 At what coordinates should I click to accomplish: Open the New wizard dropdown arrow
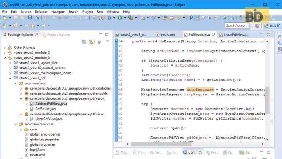10,18
